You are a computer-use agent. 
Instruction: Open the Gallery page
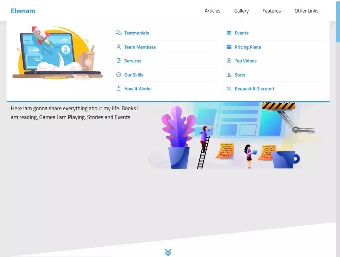coord(241,11)
